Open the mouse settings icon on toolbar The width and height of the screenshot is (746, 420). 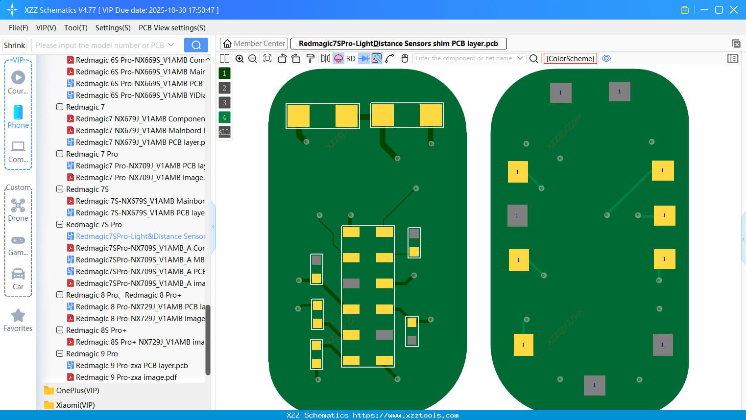click(405, 58)
